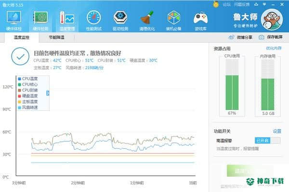Click the 微博分享 Weibo share icon

[x=231, y=37]
